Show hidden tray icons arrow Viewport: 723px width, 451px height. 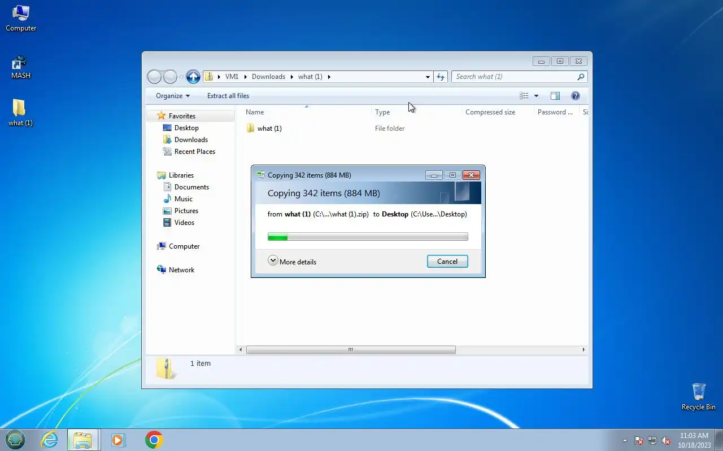pos(625,440)
